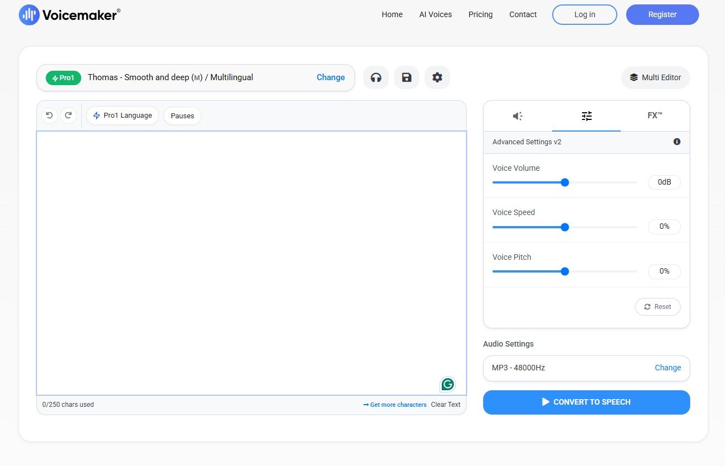This screenshot has height=466, width=725.
Task: Go to Home page
Action: [x=392, y=14]
